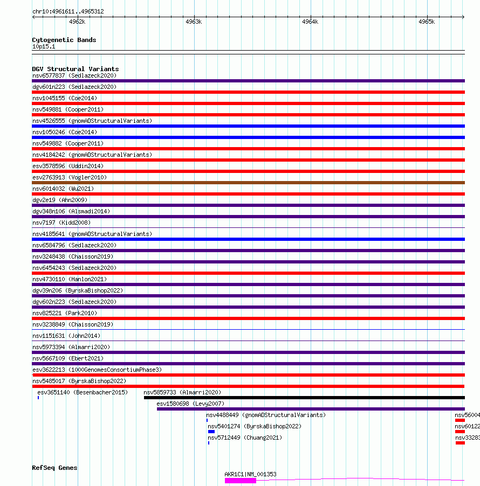The image size is (480, 486).
Task: Click nsv6014032 (Wu2021) label
Action: (63, 189)
